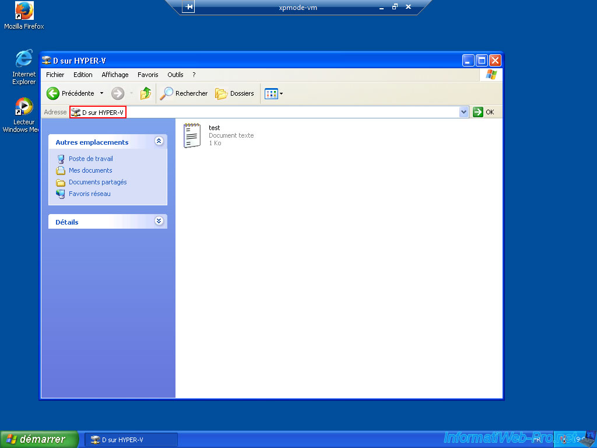
Task: Click the Poste de travail computer icon
Action: pyautogui.click(x=61, y=159)
